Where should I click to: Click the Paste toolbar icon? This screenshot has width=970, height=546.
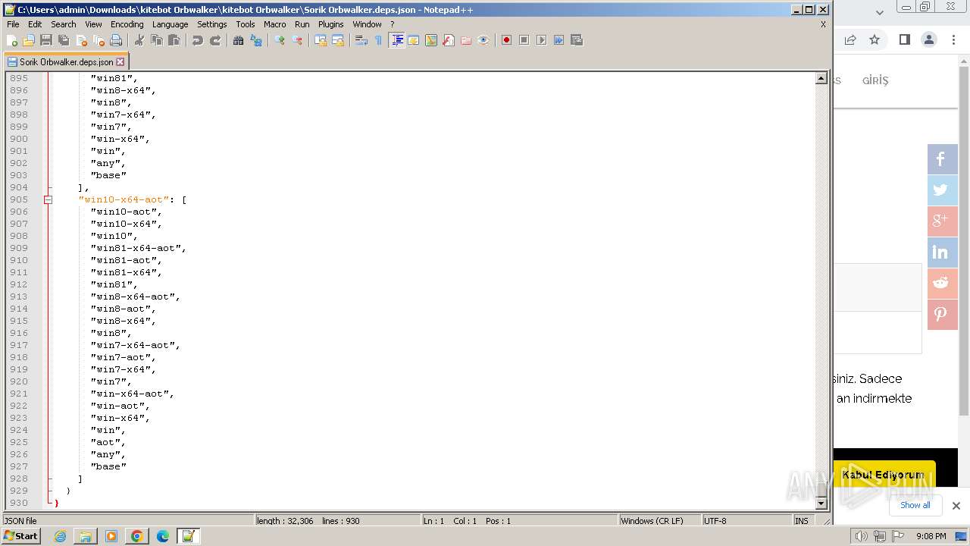pos(174,40)
